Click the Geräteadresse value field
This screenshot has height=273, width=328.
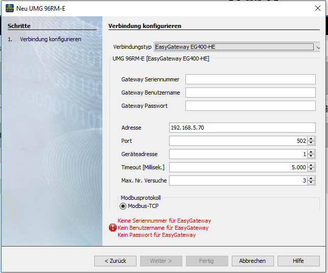[238, 154]
